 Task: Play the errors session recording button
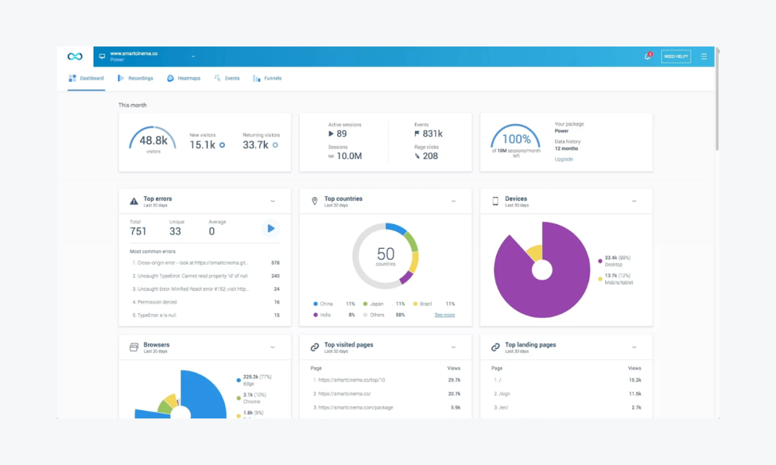click(x=270, y=228)
